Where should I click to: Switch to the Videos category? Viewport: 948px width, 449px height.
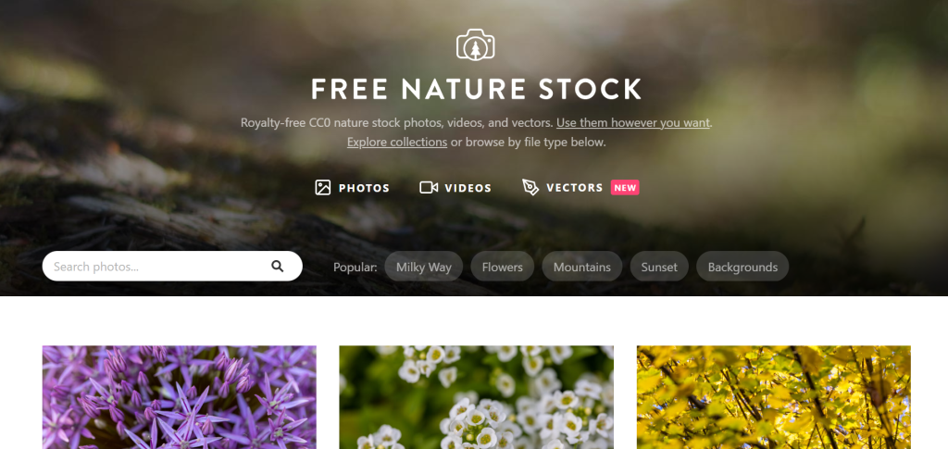[x=455, y=188]
